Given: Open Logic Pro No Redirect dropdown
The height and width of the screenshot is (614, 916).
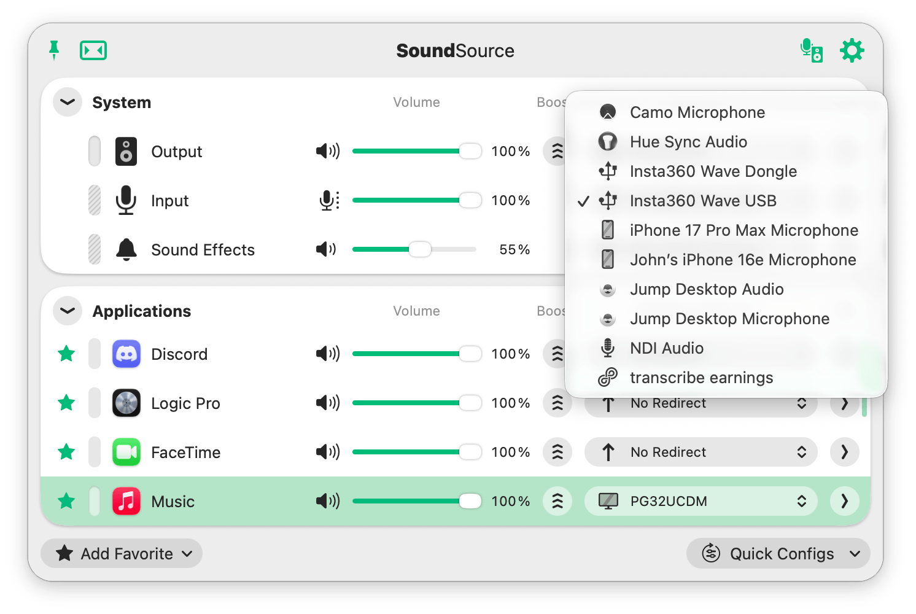Looking at the screenshot, I should pyautogui.click(x=701, y=405).
